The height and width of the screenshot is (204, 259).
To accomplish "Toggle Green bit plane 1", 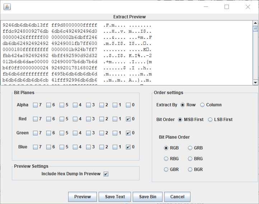I will point(115,133).
